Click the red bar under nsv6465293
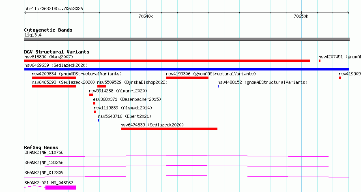361x192 pixels. click(54, 86)
